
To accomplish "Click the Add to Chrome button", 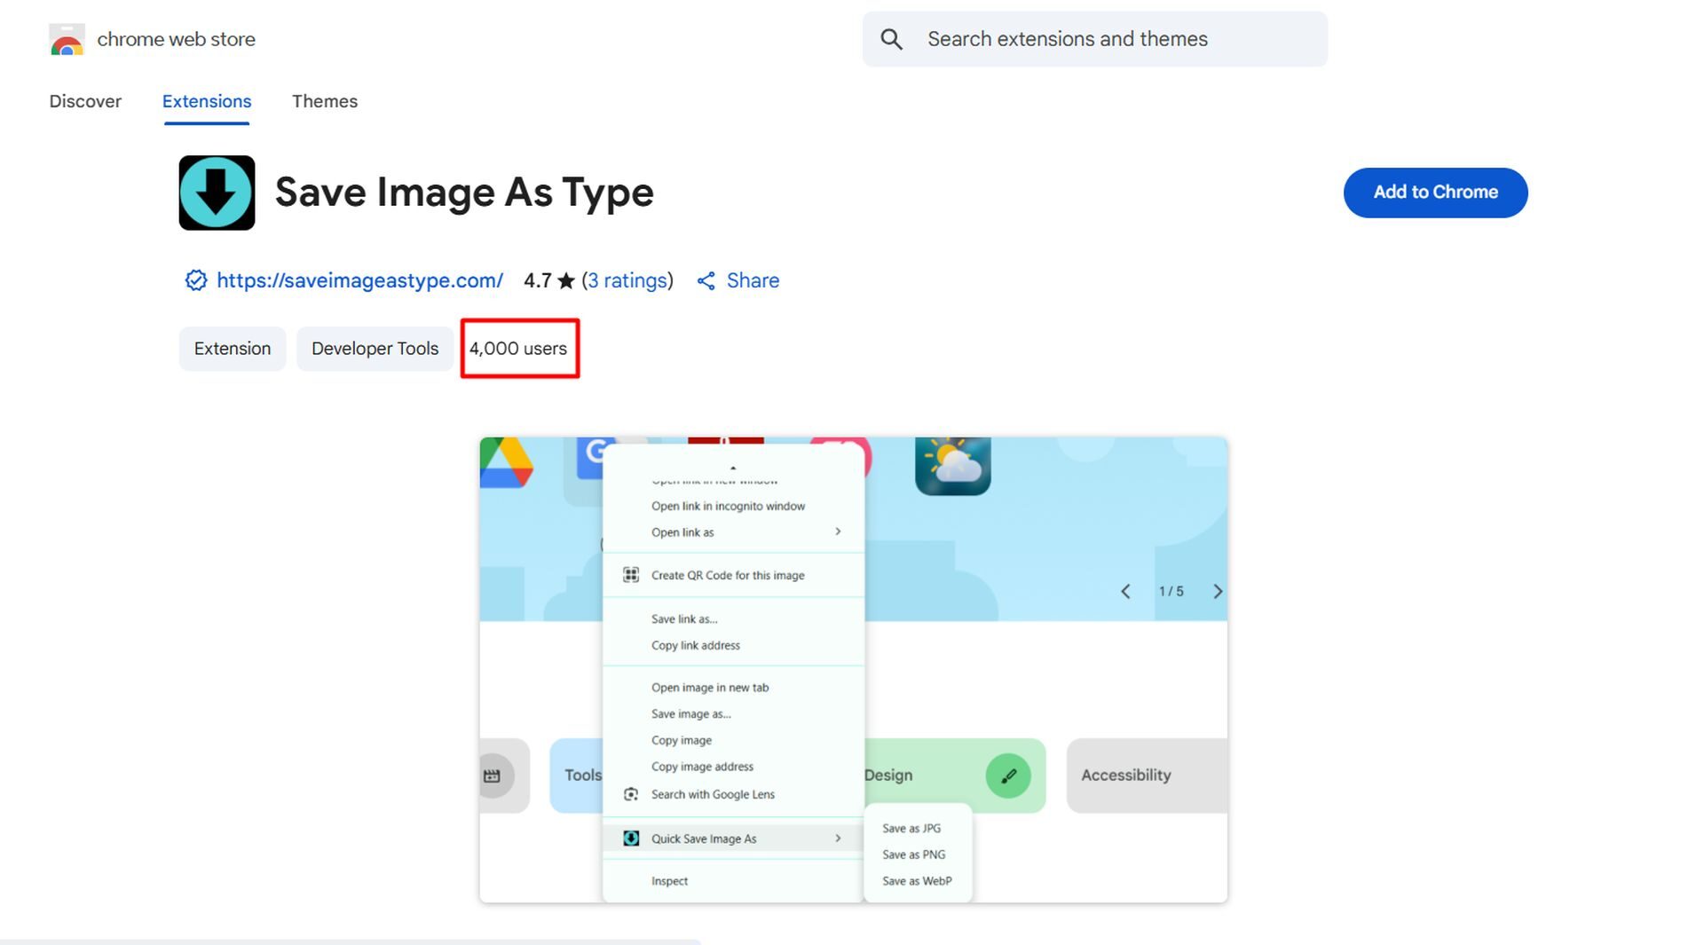I will pos(1435,193).
